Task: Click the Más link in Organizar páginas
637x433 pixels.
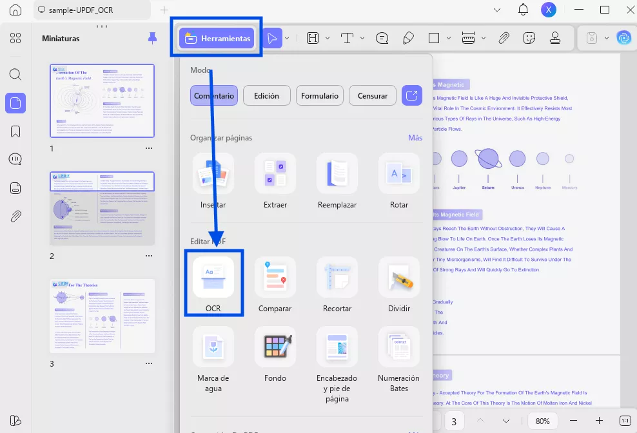Action: point(415,138)
